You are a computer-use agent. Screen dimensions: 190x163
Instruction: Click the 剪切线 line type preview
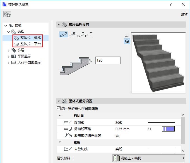coord(161,122)
